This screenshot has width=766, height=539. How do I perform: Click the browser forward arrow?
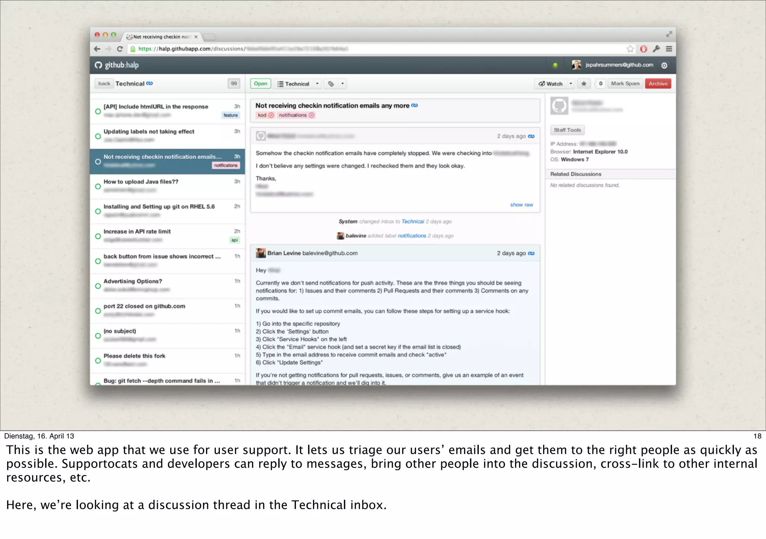click(108, 49)
